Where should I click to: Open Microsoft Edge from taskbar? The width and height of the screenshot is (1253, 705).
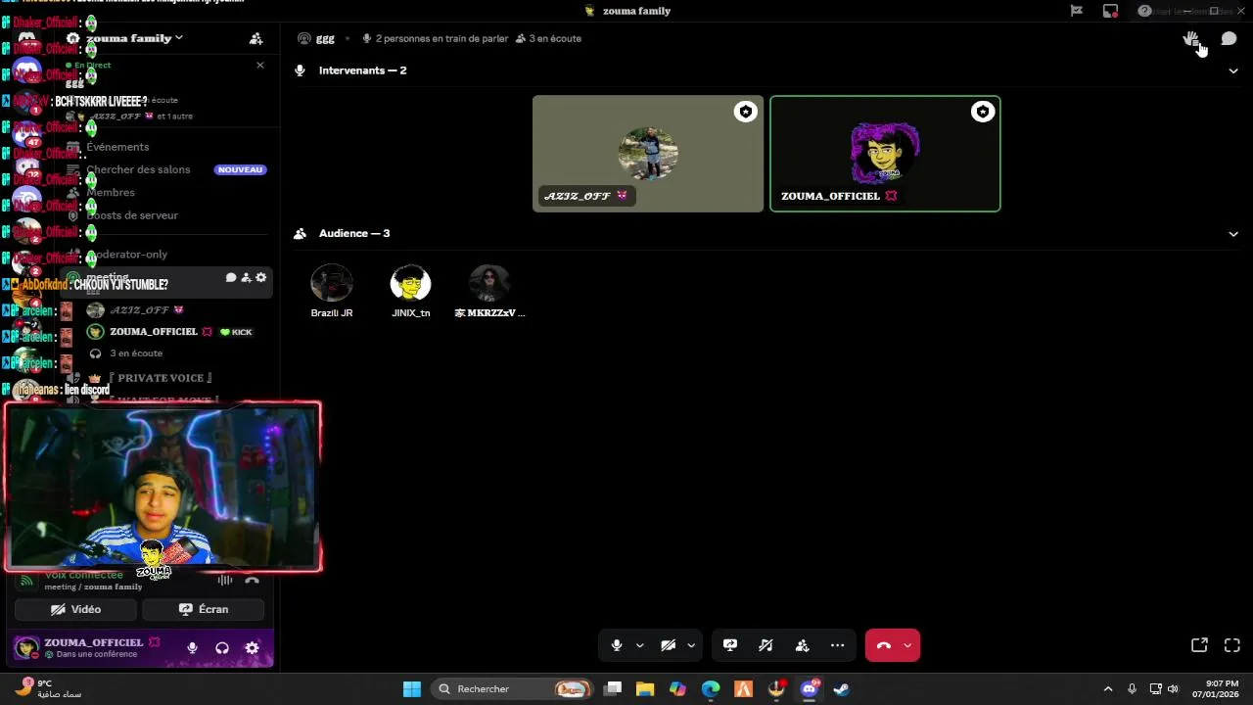point(711,689)
